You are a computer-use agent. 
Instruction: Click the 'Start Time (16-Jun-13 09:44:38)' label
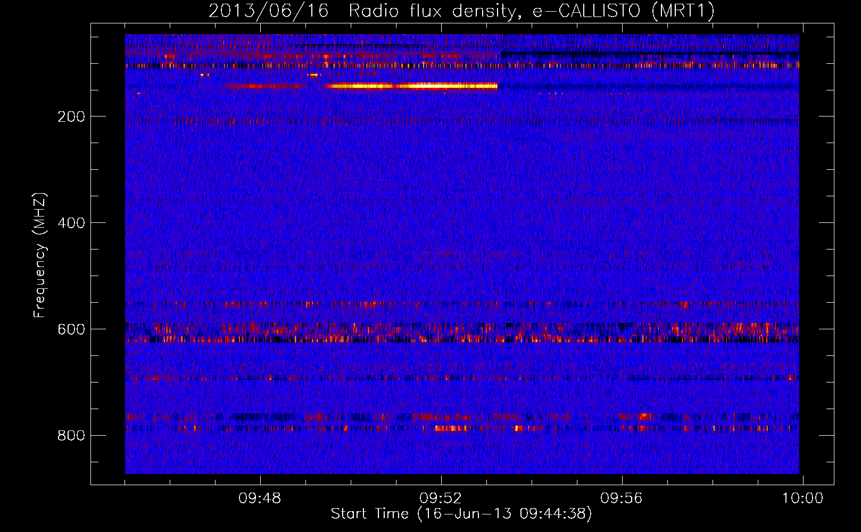pos(461,514)
